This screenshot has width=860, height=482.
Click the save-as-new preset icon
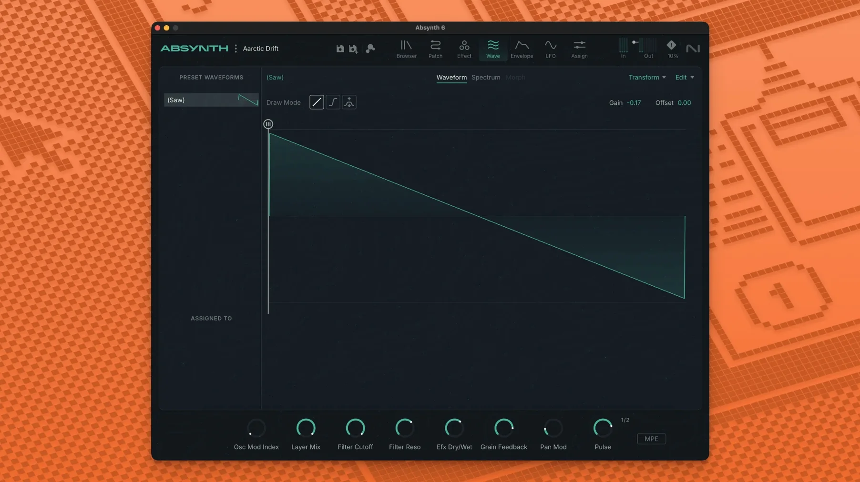pyautogui.click(x=354, y=49)
